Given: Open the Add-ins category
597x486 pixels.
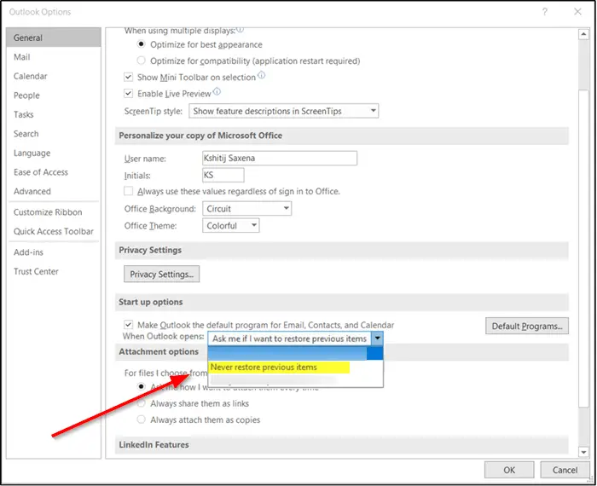Looking at the screenshot, I should click(54, 252).
